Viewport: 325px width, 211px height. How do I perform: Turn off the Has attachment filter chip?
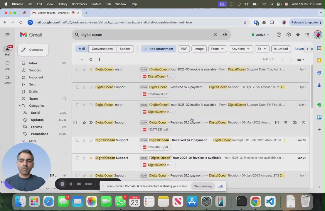pyautogui.click(x=159, y=49)
